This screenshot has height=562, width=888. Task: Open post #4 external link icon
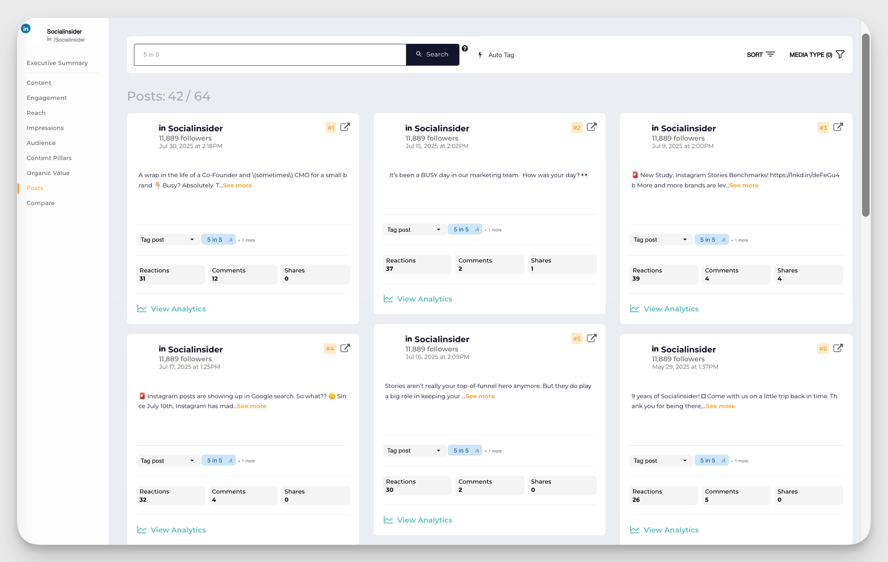tap(345, 348)
